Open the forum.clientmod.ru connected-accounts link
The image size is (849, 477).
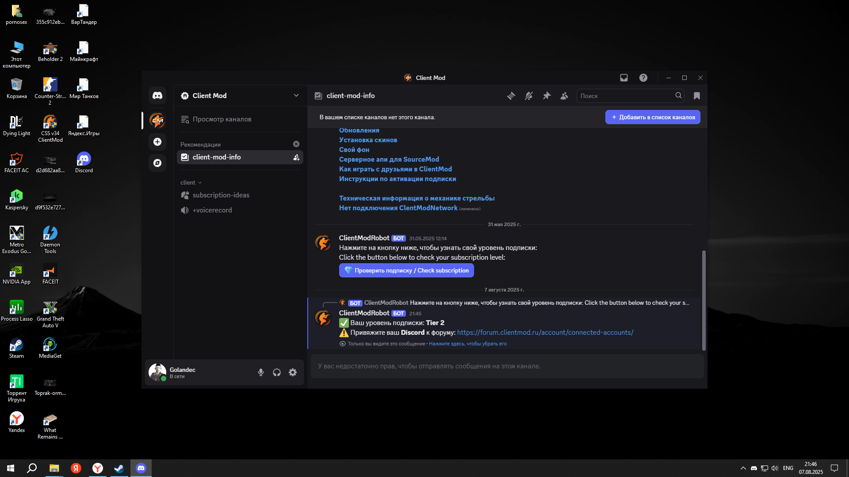[545, 333]
